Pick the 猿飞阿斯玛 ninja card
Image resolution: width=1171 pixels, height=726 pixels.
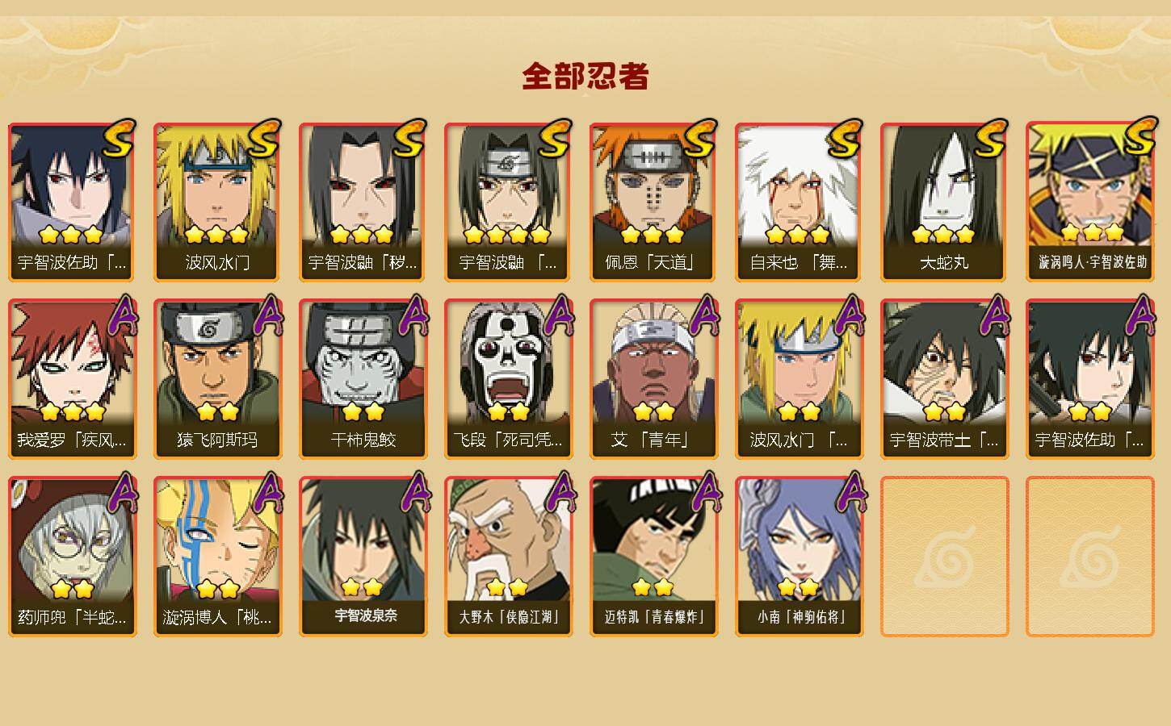[x=217, y=379]
